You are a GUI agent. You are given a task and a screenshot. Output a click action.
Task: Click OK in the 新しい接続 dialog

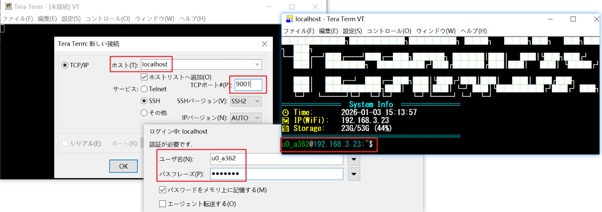tap(123, 166)
